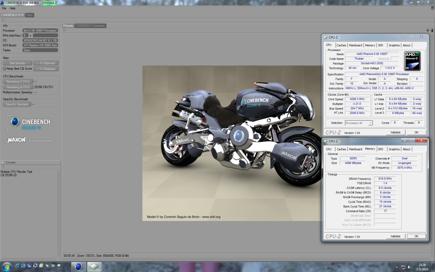Open the Help menu
Image resolution: width=435 pixels, height=272 pixels.
click(12, 8)
